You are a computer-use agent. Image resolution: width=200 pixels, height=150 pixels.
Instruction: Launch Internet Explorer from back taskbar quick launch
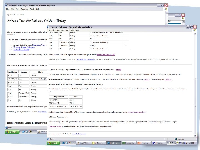coord(23,132)
